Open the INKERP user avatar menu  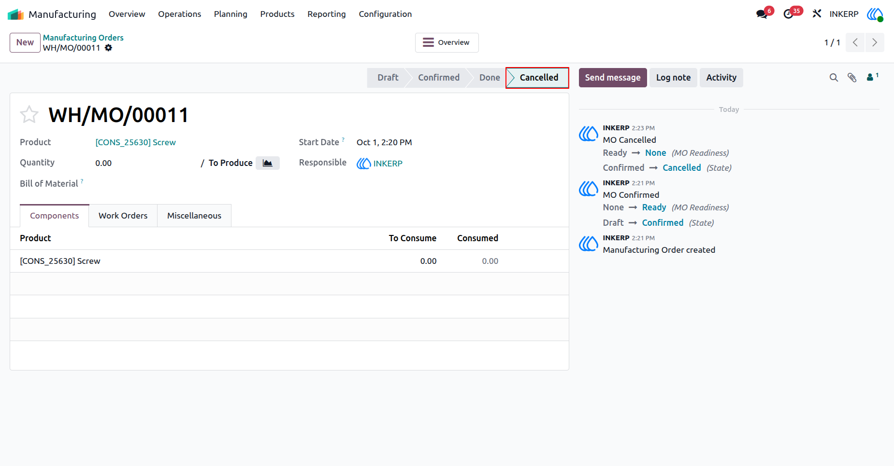pyautogui.click(x=875, y=14)
